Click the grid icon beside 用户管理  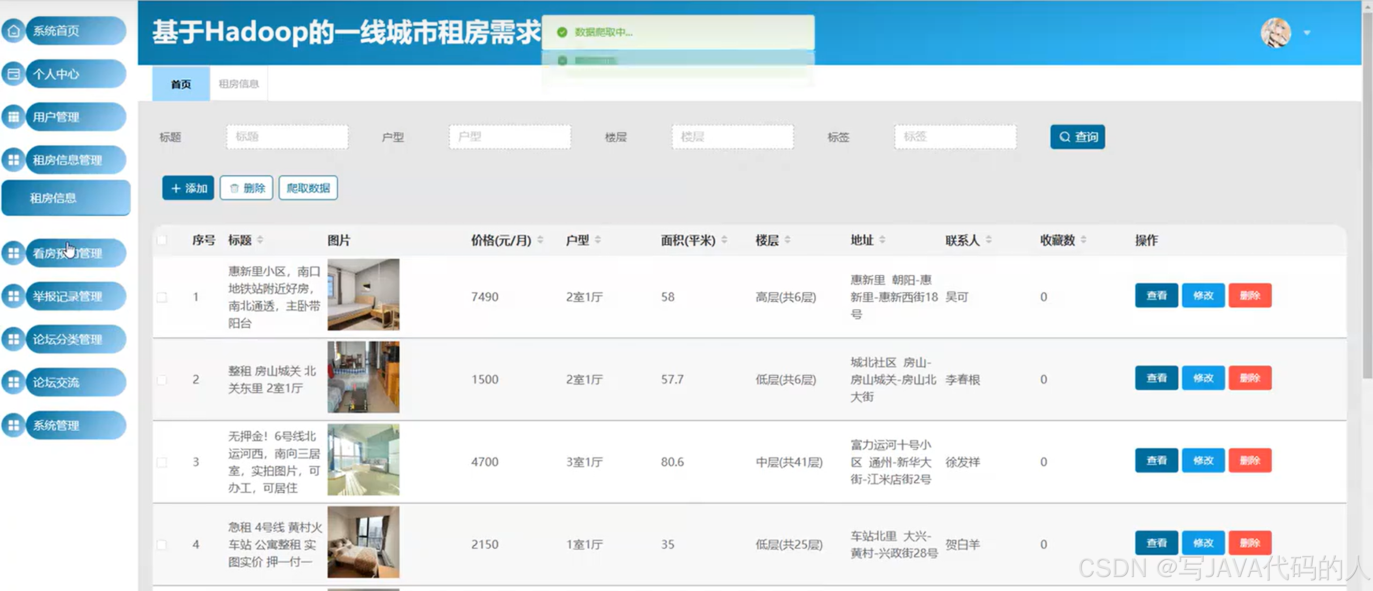coord(13,117)
